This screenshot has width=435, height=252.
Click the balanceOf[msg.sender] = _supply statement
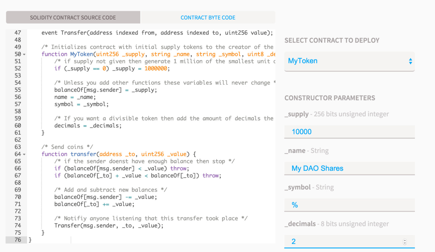point(105,90)
